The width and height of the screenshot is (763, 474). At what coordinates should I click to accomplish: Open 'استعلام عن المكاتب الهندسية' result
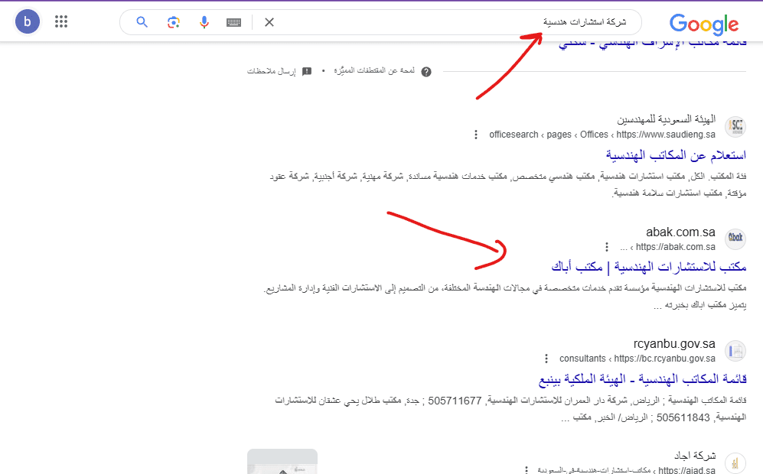point(676,155)
